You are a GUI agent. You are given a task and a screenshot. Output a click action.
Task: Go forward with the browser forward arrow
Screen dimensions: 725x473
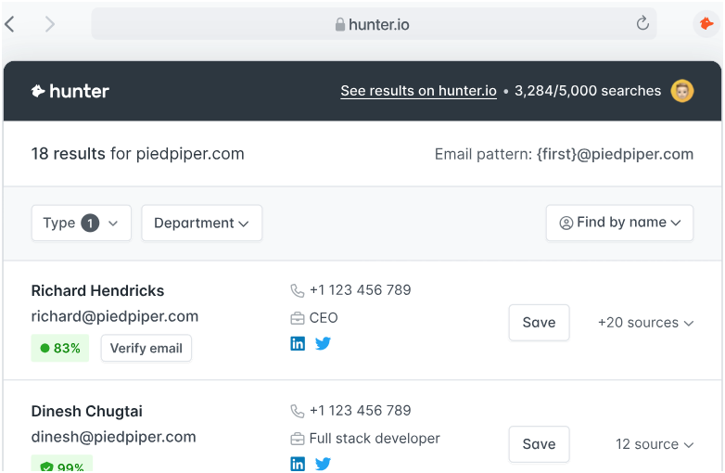point(50,24)
